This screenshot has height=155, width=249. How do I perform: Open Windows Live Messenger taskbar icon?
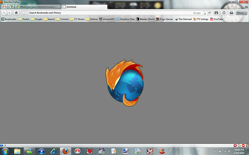(29, 151)
